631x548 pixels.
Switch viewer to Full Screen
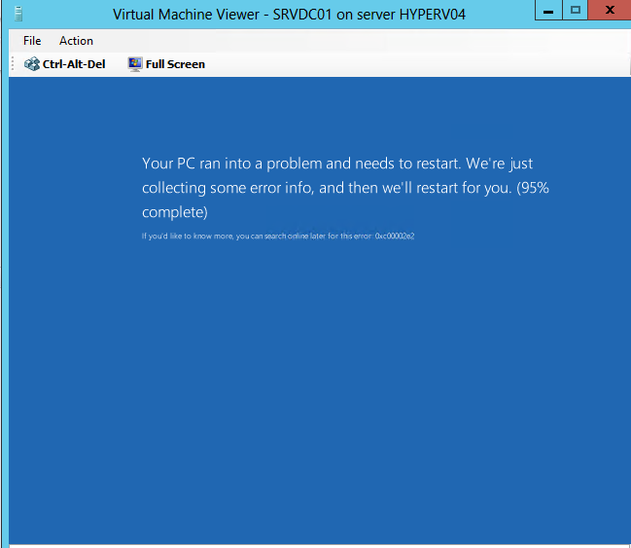166,64
